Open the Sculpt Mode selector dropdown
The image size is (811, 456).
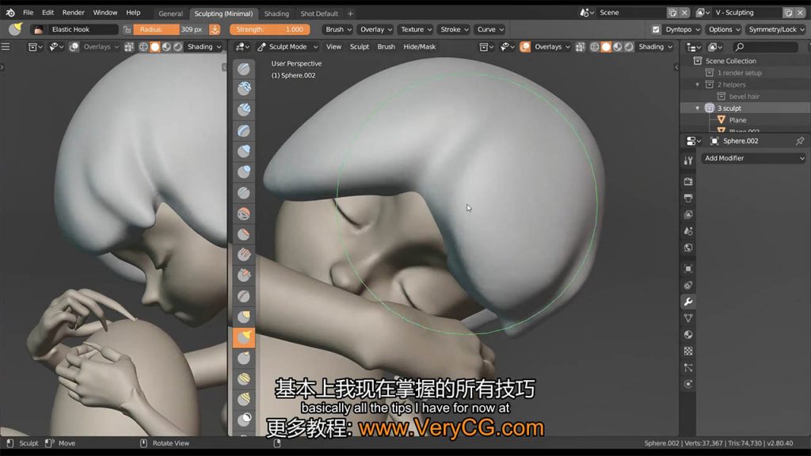pyautogui.click(x=287, y=47)
